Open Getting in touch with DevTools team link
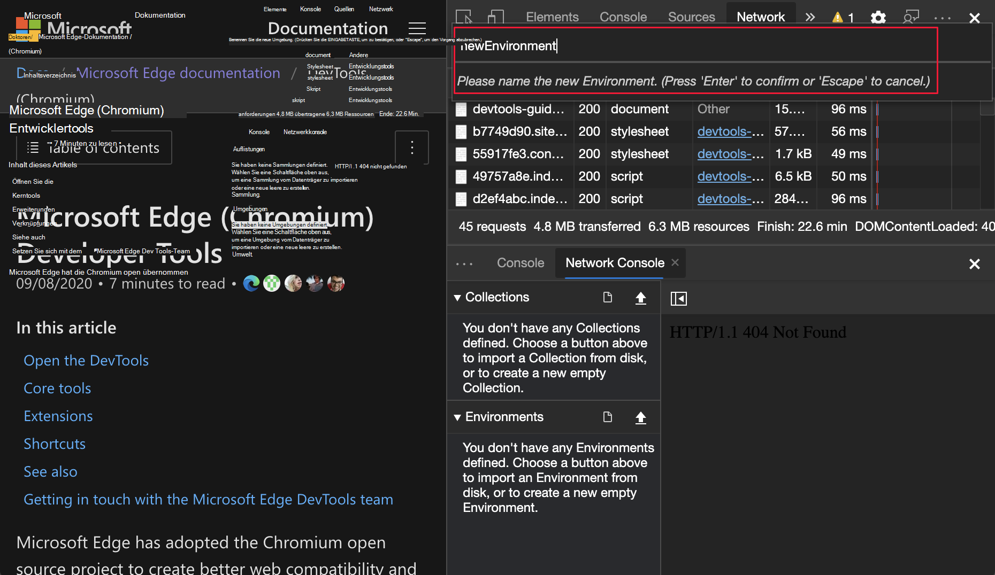The height and width of the screenshot is (575, 995). coord(208,500)
